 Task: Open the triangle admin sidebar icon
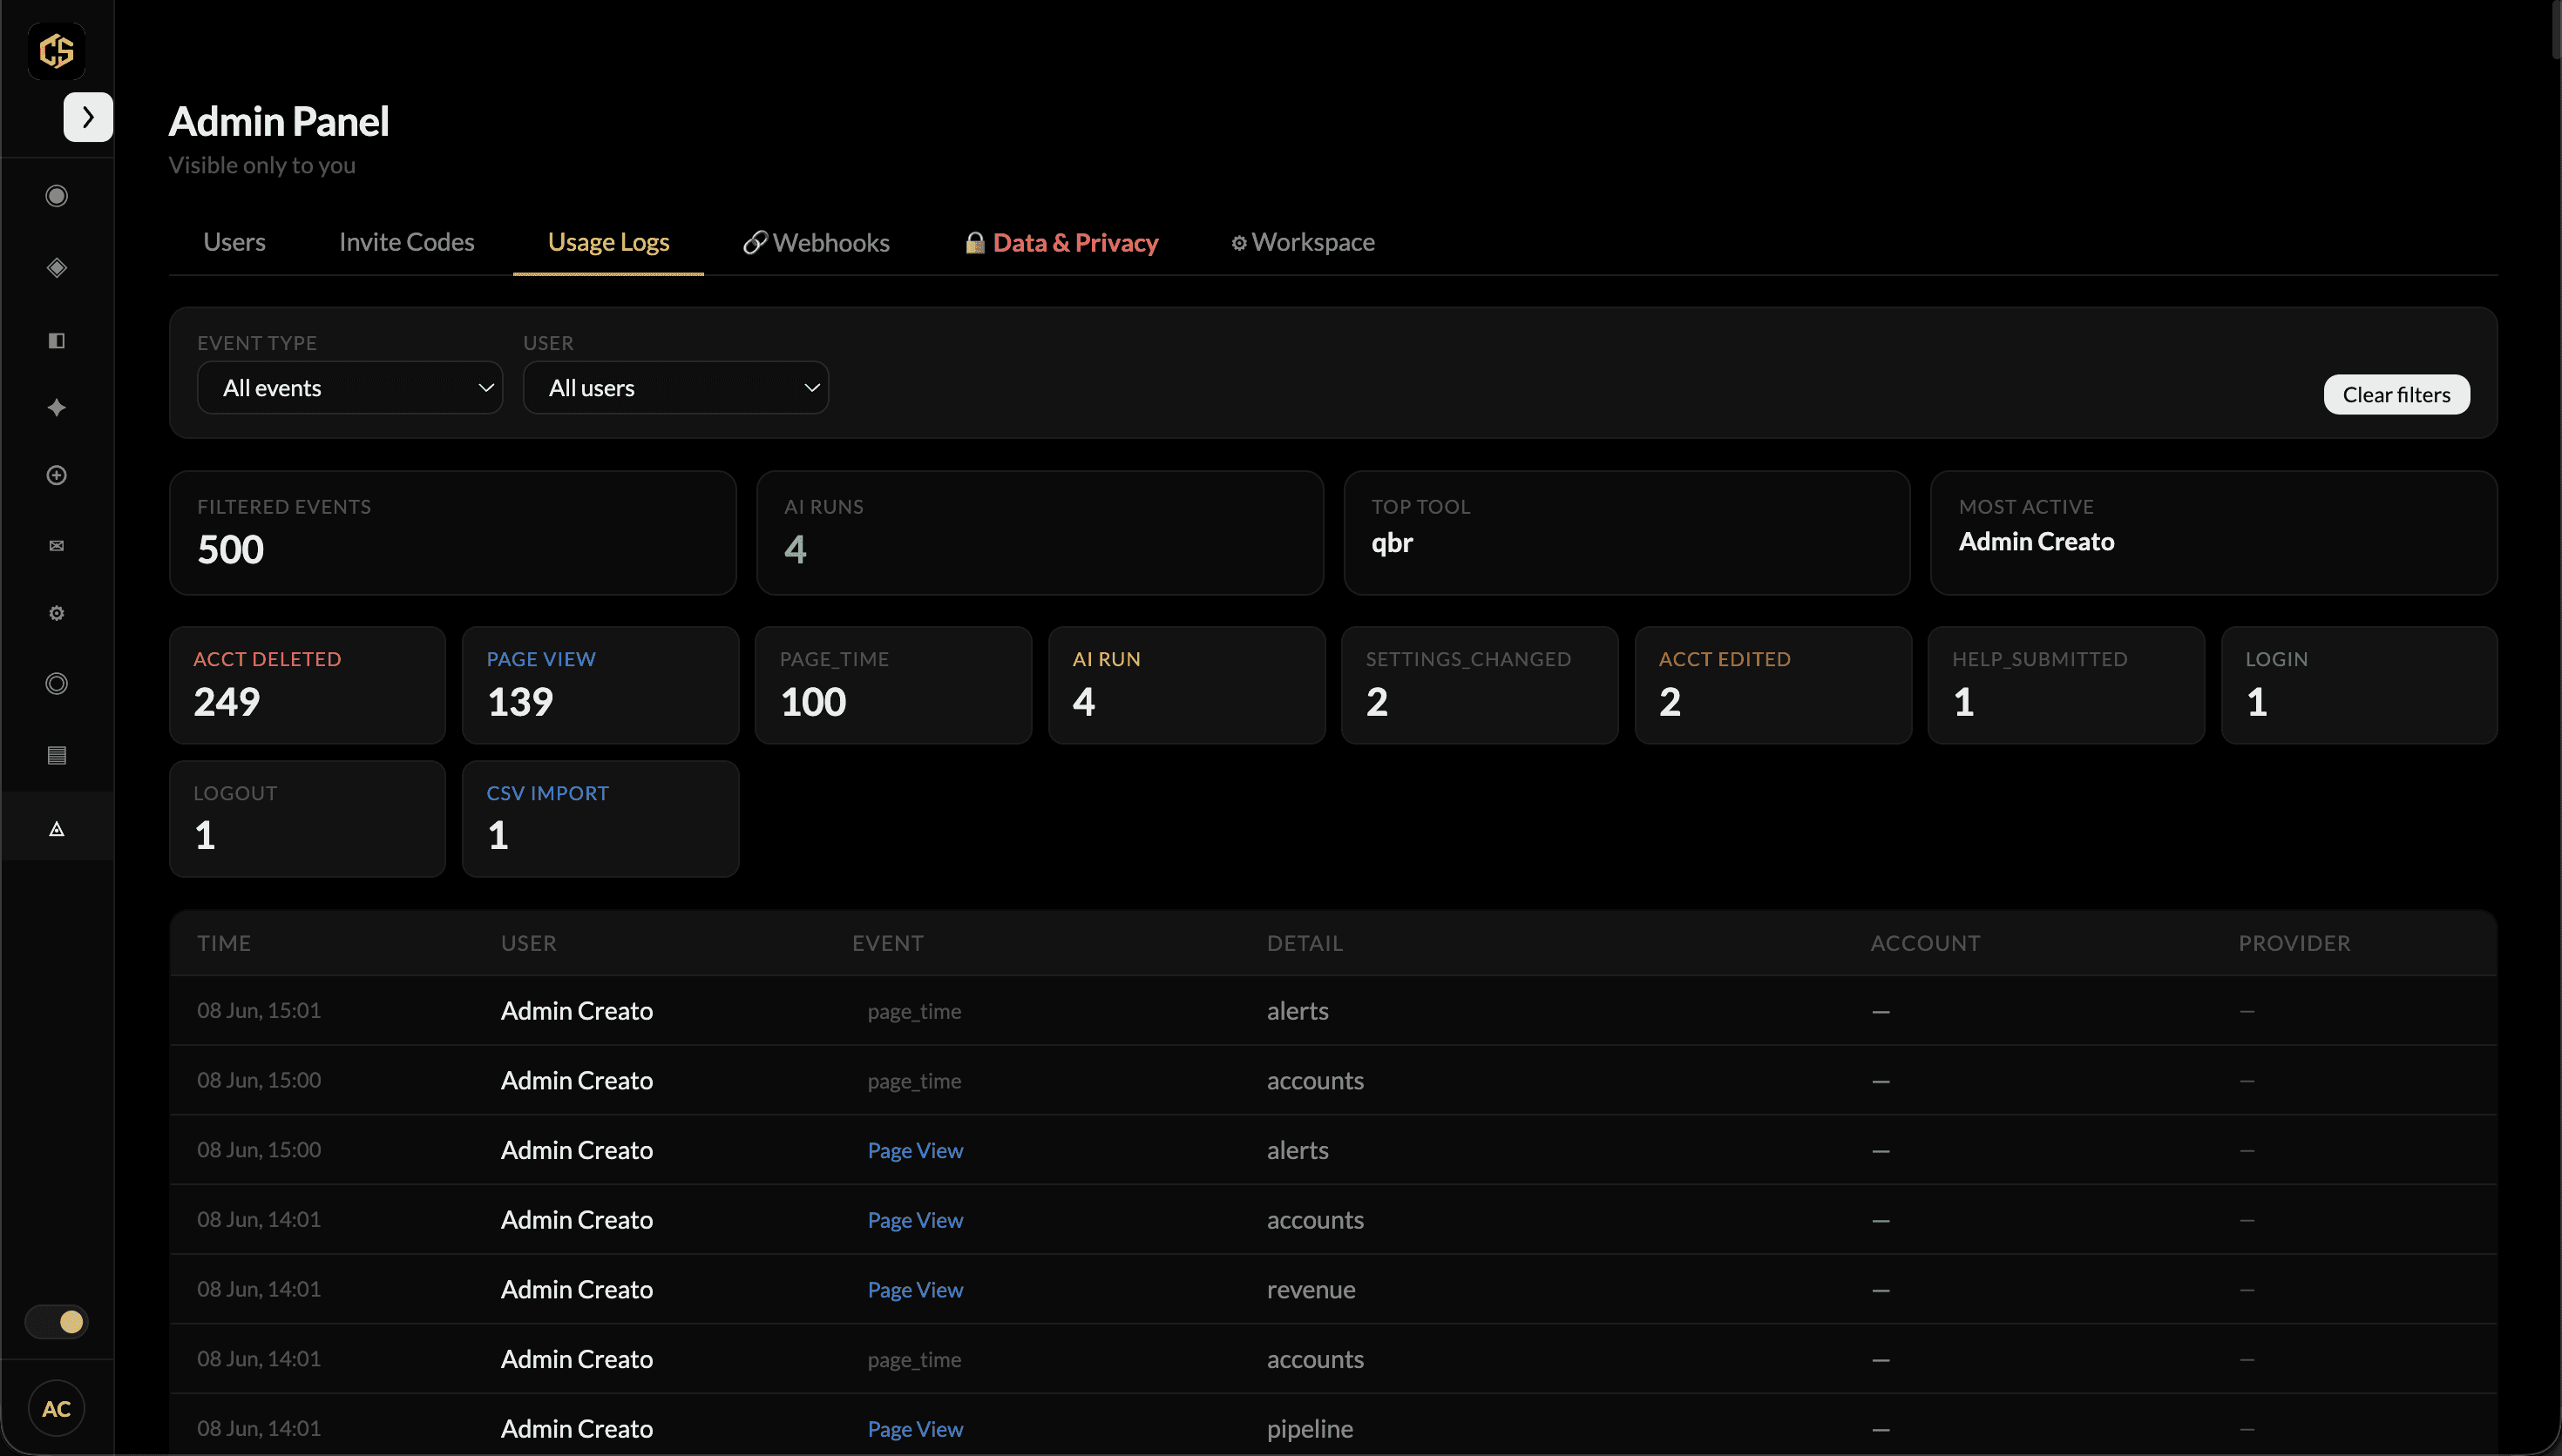coord(57,828)
